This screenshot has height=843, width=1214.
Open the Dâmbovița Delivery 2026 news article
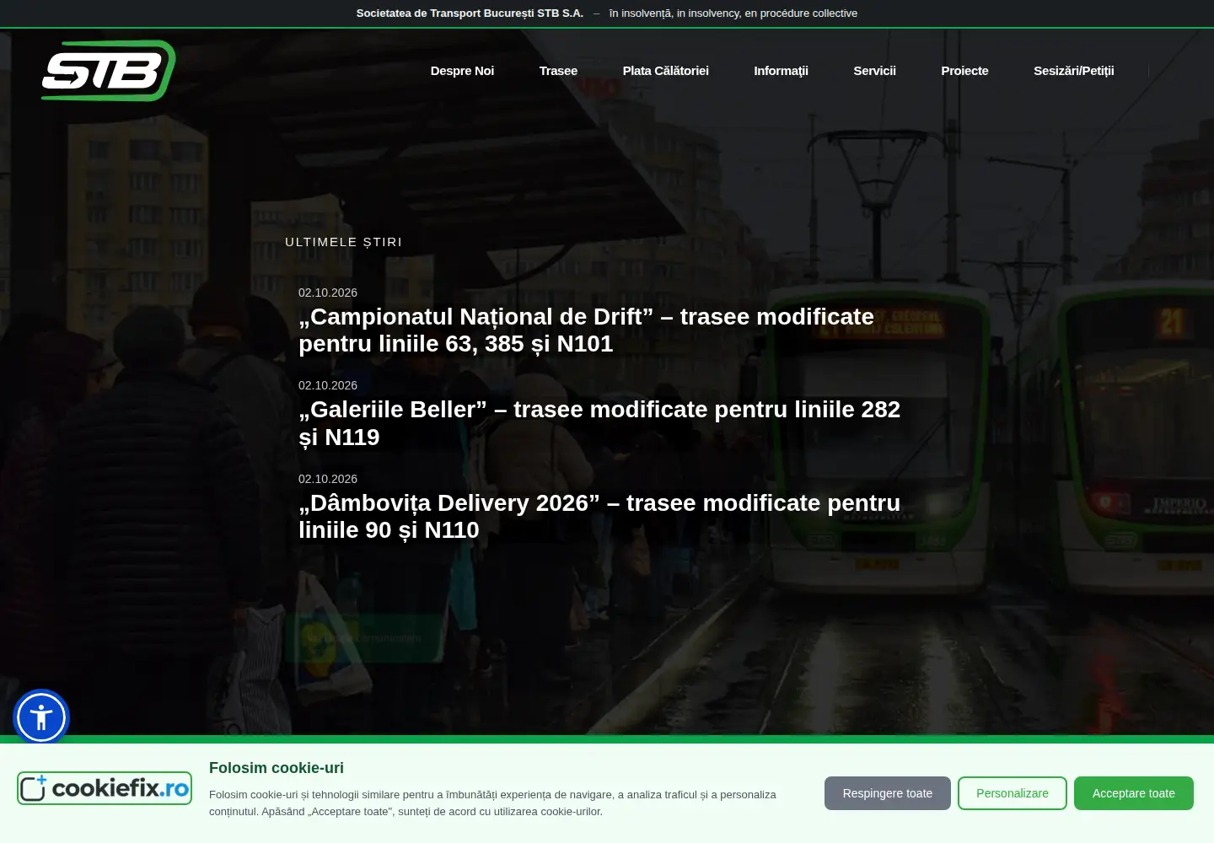click(x=599, y=517)
